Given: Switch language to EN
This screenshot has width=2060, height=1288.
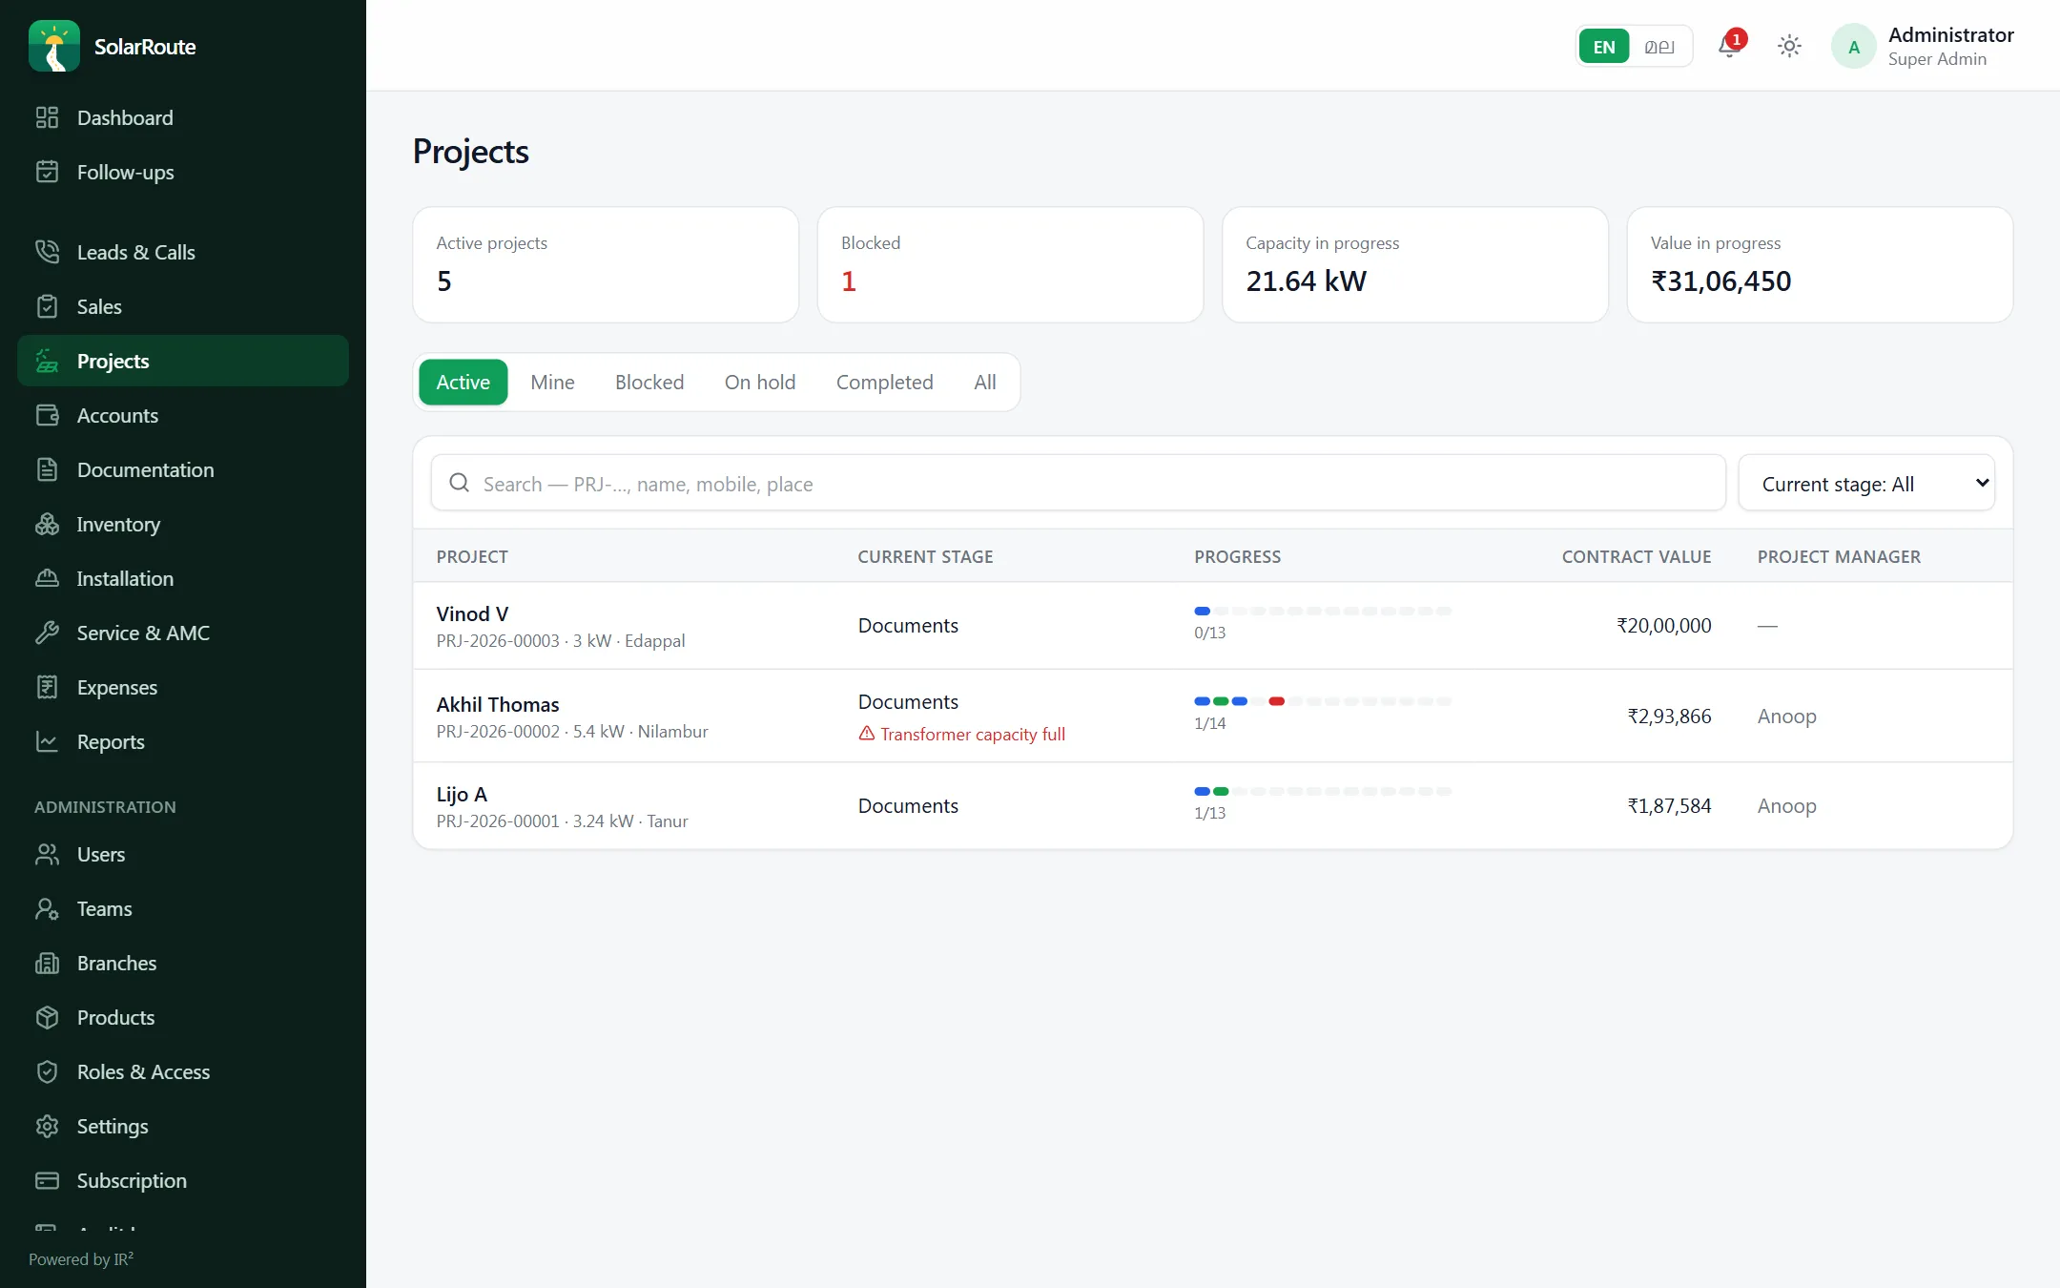Looking at the screenshot, I should [x=1604, y=46].
